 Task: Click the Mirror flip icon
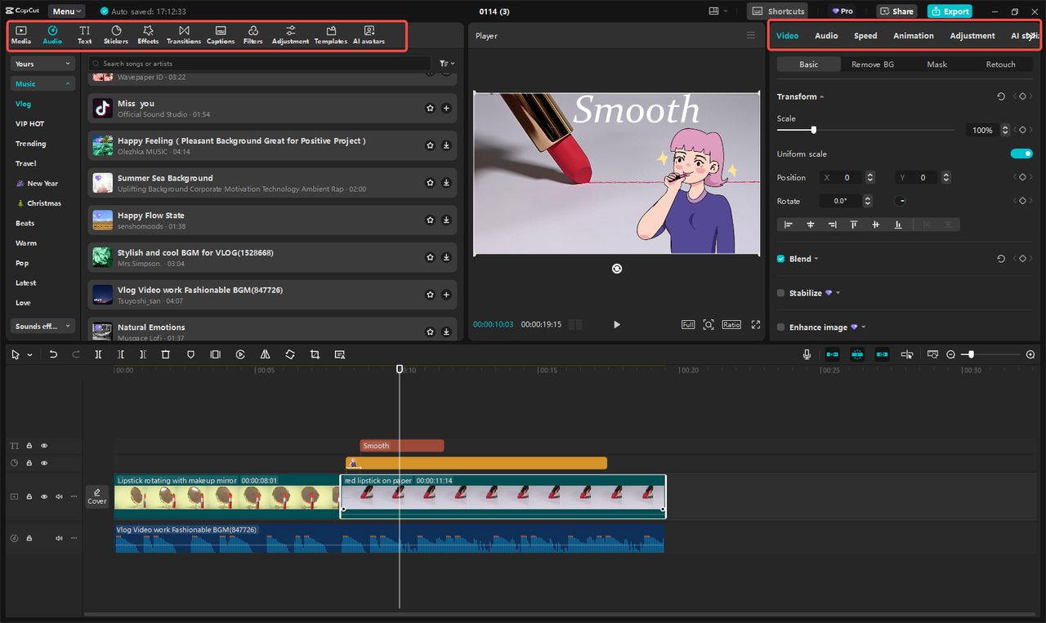[265, 354]
